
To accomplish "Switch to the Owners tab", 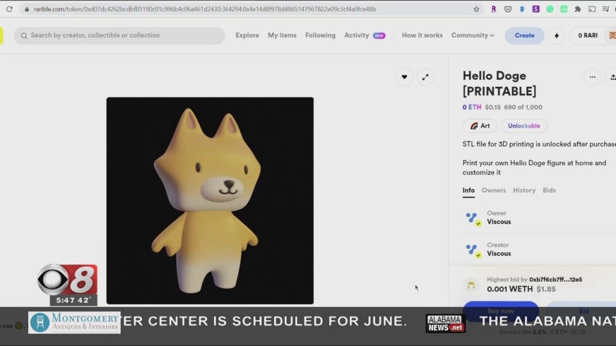I will point(493,190).
